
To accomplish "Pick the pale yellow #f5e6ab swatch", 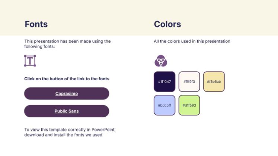I will [x=214, y=81].
